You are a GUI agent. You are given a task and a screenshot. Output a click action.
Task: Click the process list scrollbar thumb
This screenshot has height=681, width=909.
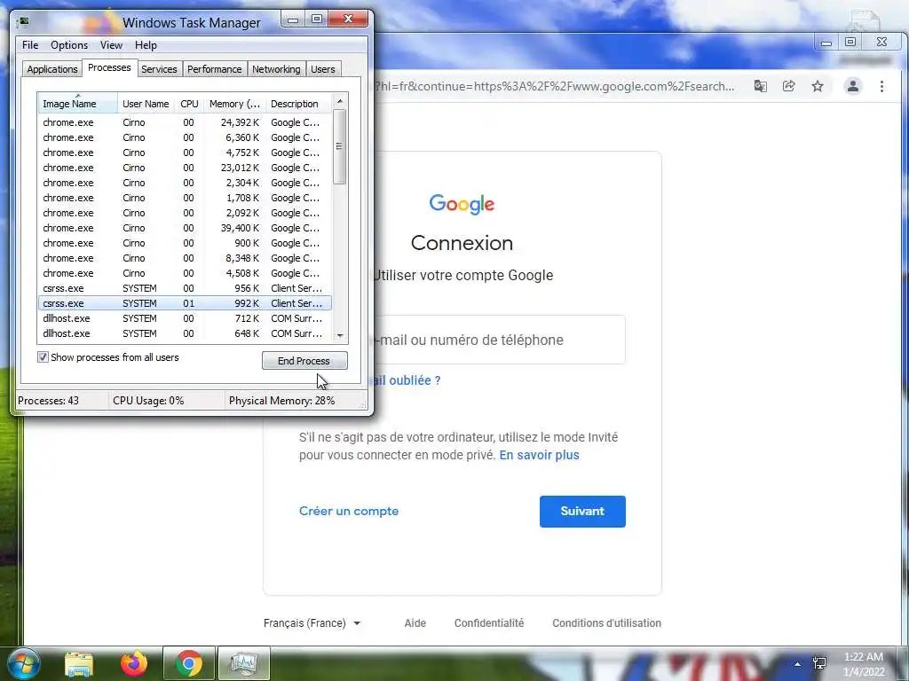[x=340, y=146]
